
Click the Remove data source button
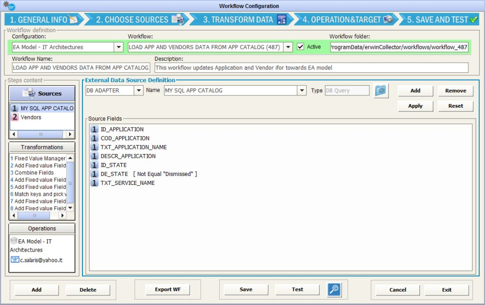456,91
